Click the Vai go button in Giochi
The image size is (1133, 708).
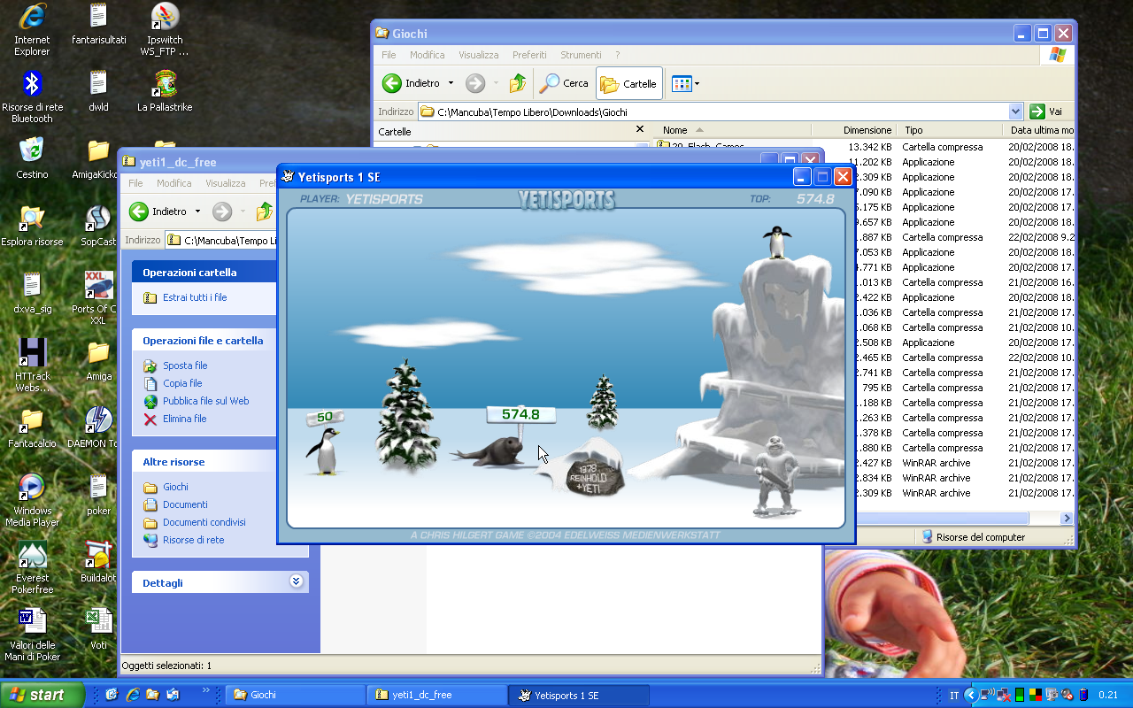click(1045, 112)
